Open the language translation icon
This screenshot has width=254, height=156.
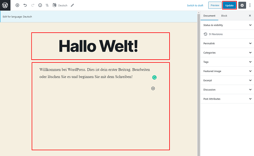(54, 5)
